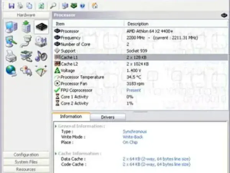
Task: Open the Multimedia music note icon
Action: pos(41,56)
